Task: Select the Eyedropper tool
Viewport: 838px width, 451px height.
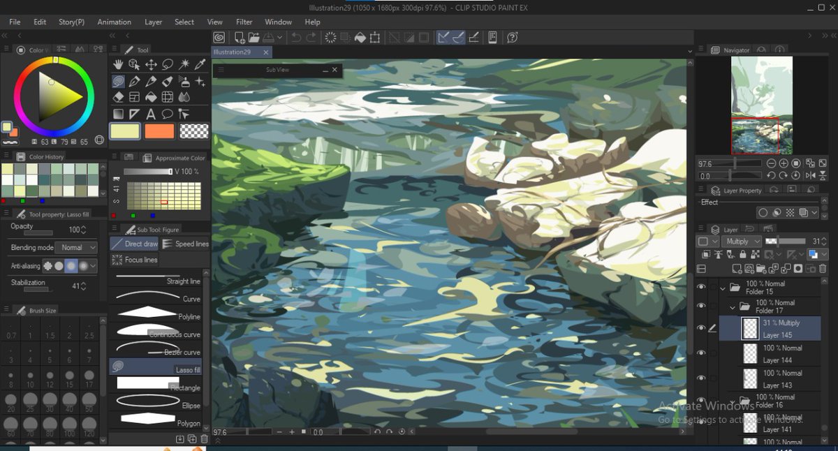Action: click(200, 65)
